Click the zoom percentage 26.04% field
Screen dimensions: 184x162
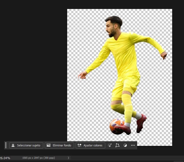[x=5, y=158]
